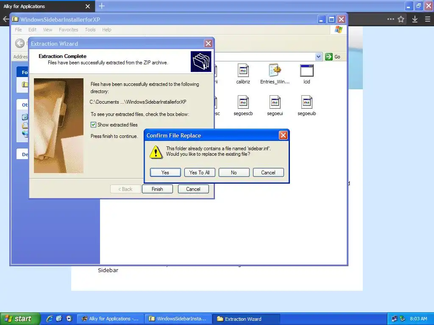The height and width of the screenshot is (325, 434).
Task: Open the browser hamburger menu
Action: [x=427, y=19]
